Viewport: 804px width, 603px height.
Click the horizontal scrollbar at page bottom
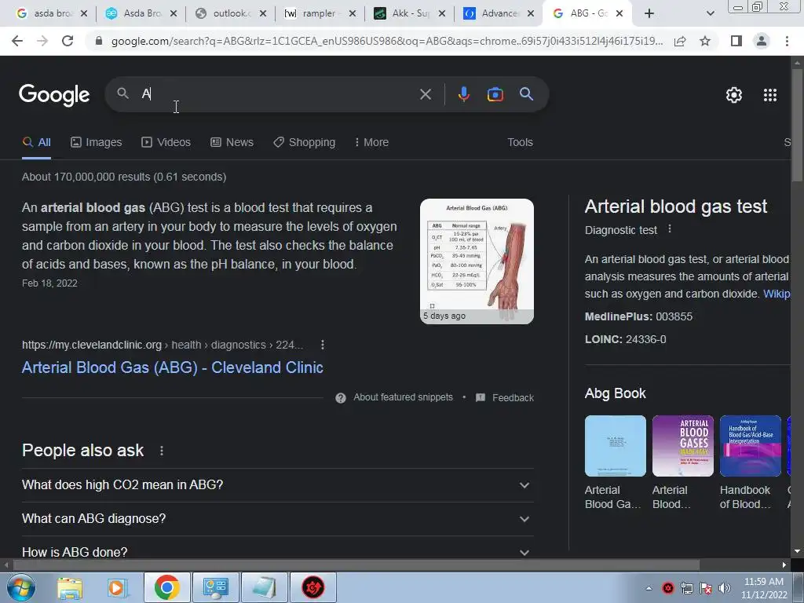pyautogui.click(x=356, y=565)
